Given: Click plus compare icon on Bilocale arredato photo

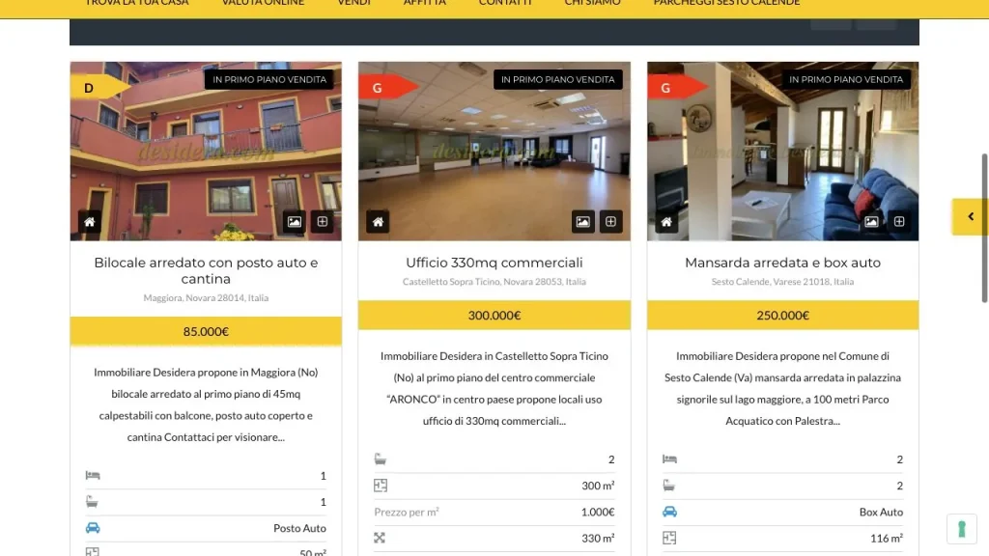Looking at the screenshot, I should click(323, 221).
